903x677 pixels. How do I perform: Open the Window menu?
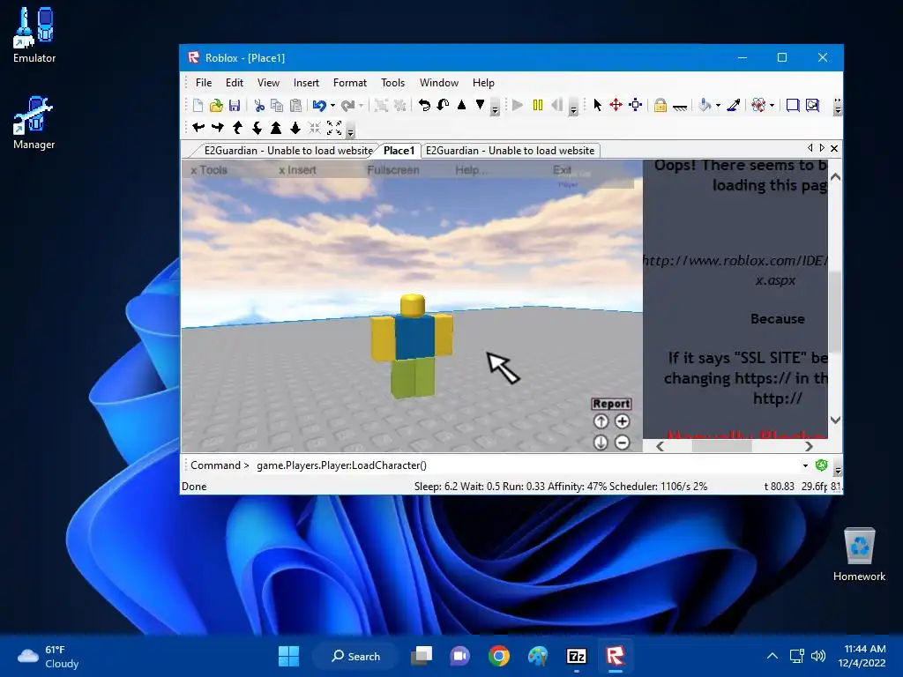coord(439,83)
